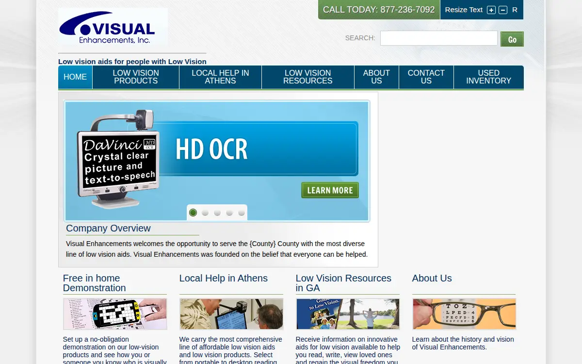Decrease text size with minus icon
Viewport: 582px width, 364px height.
[503, 10]
